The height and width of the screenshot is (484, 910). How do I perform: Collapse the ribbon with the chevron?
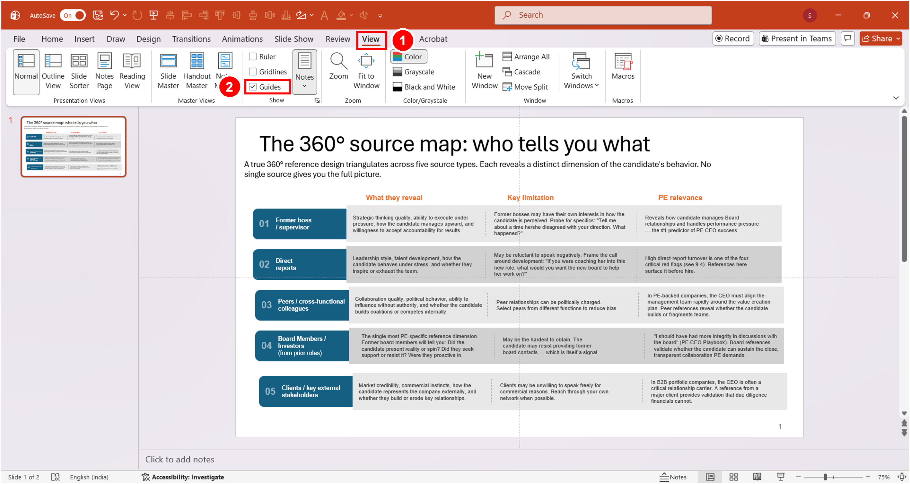896,98
